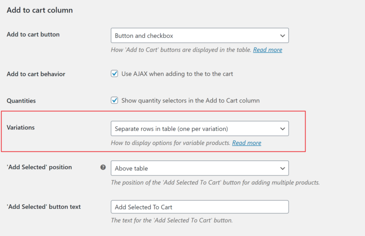Click 'Show quantity selectors' checkbox label text
Viewport: 365px width, 236px height.
[191, 101]
